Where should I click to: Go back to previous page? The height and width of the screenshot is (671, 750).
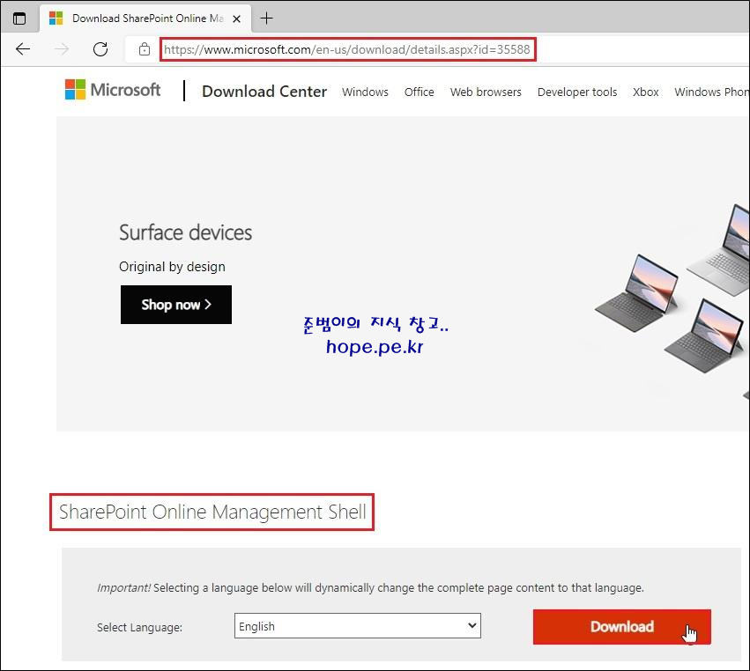tap(23, 48)
